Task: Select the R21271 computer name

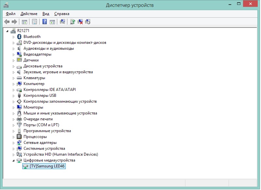Action: pos(23,31)
